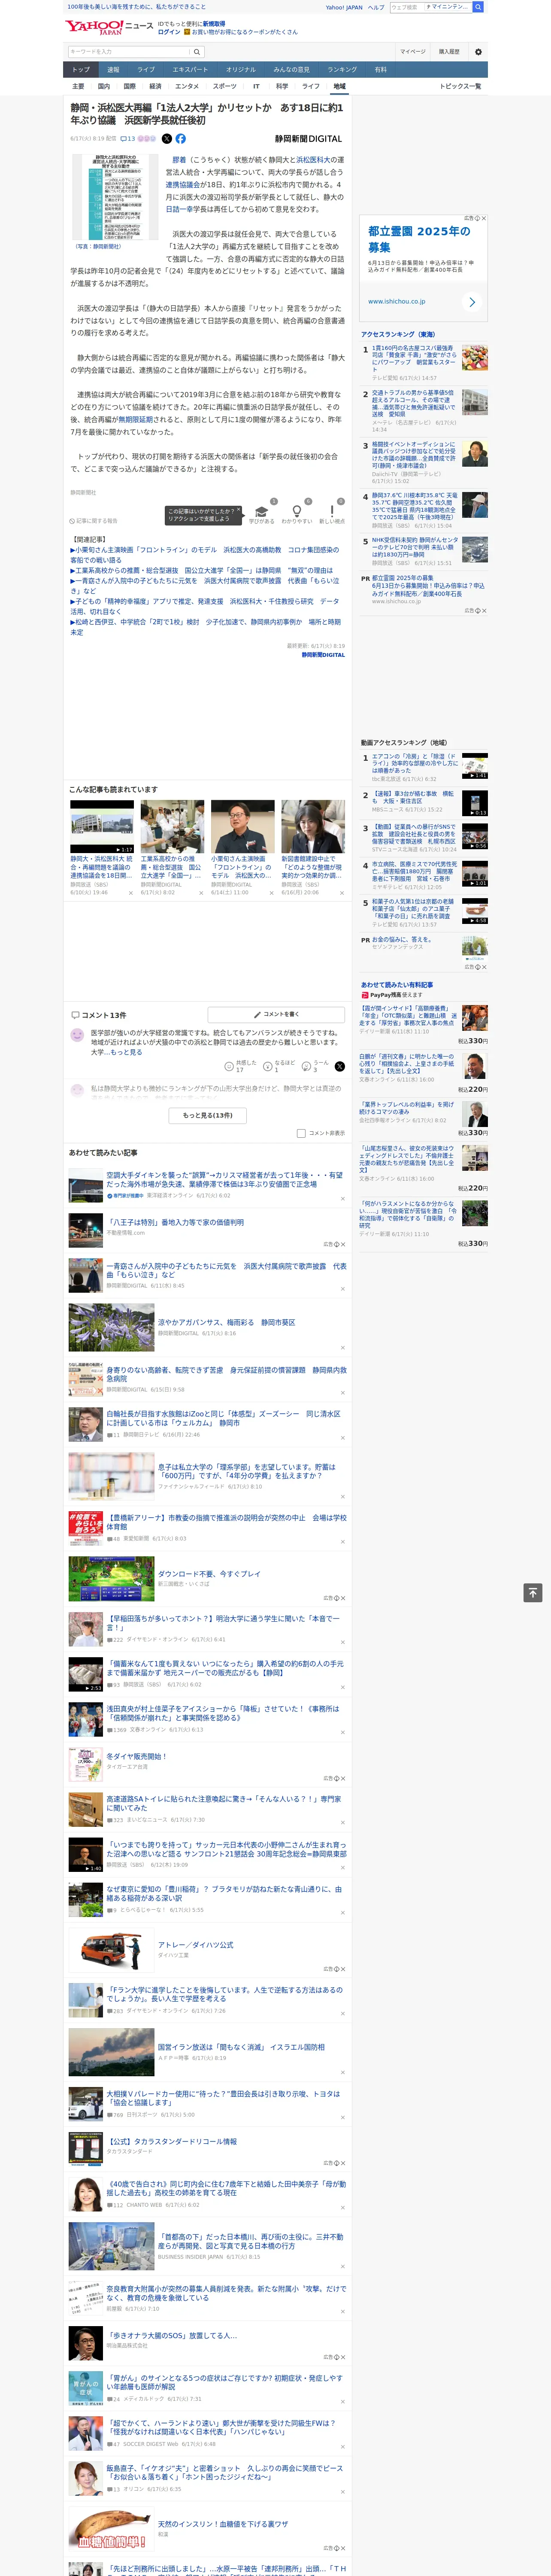
Task: Open エキスパート navigation tab
Action: click(190, 69)
